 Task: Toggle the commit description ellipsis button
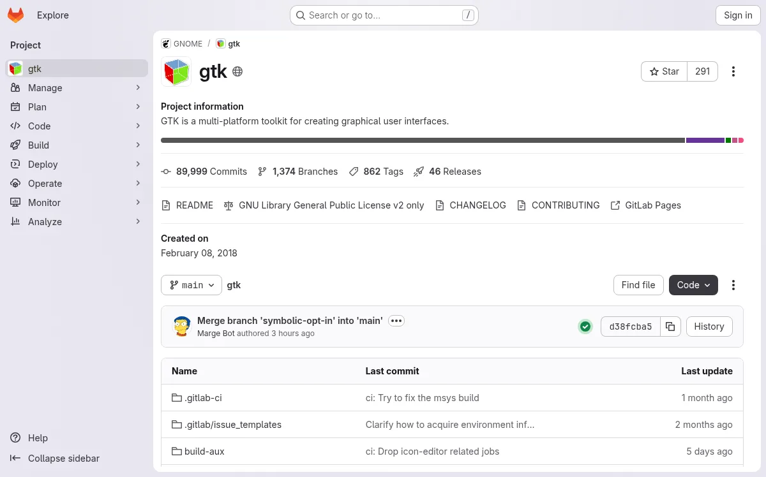click(x=396, y=321)
